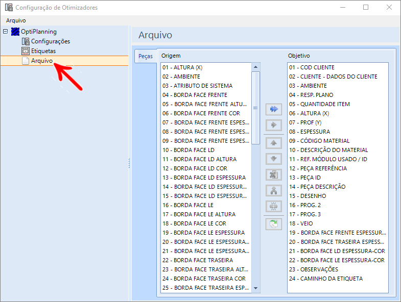Click the Origem list scrollbar thumb
The height and width of the screenshot is (302, 401).
(x=255, y=108)
